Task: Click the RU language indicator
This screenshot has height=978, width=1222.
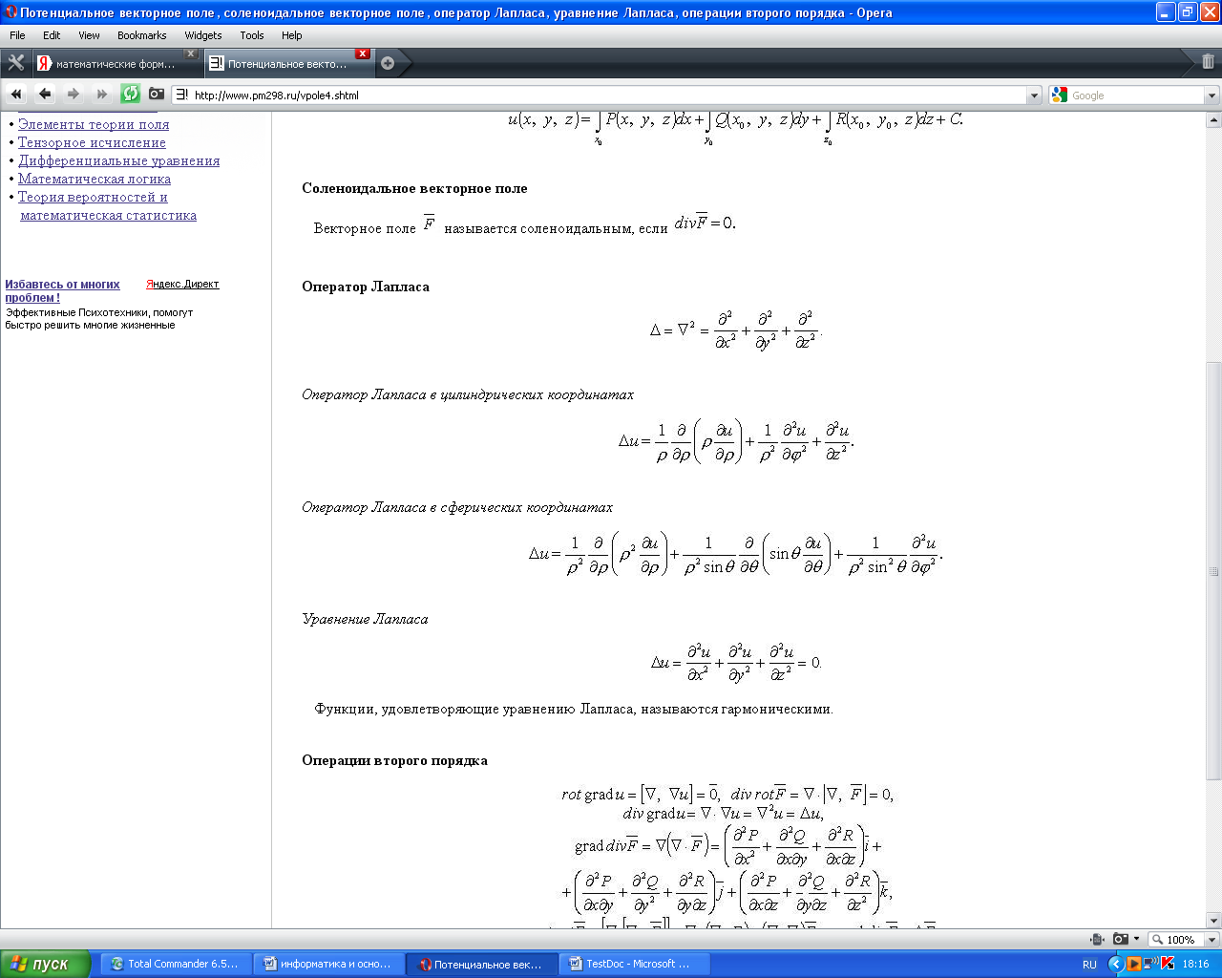Action: [1089, 965]
